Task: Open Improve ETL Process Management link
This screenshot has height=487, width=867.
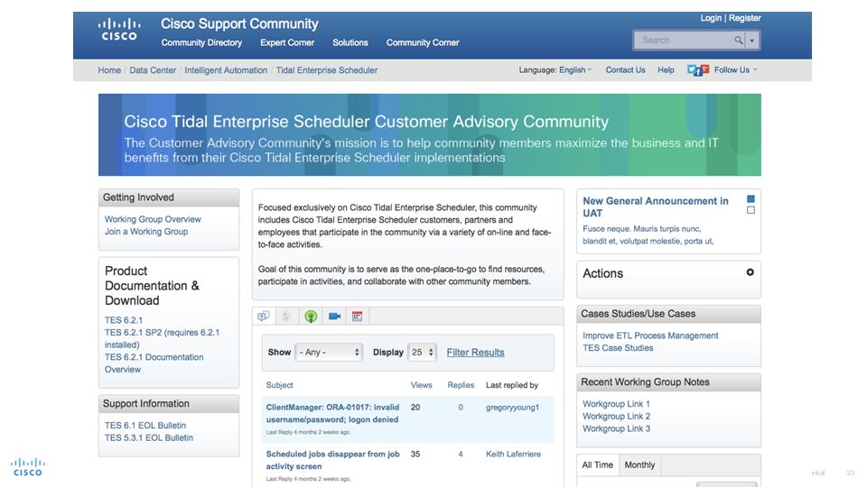Action: (650, 335)
